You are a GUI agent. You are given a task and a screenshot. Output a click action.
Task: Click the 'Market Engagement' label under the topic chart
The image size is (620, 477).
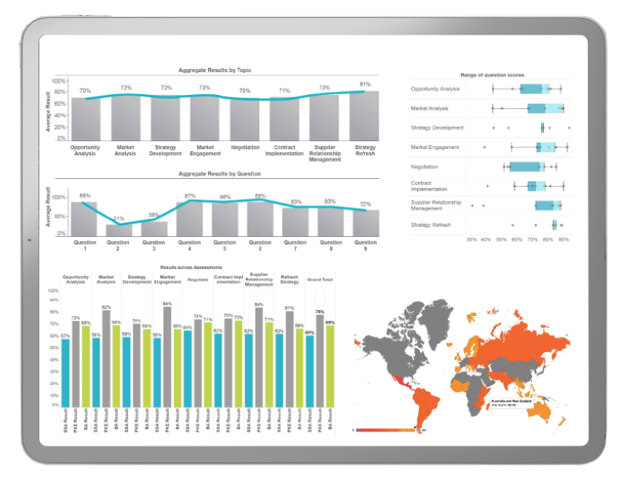205,151
